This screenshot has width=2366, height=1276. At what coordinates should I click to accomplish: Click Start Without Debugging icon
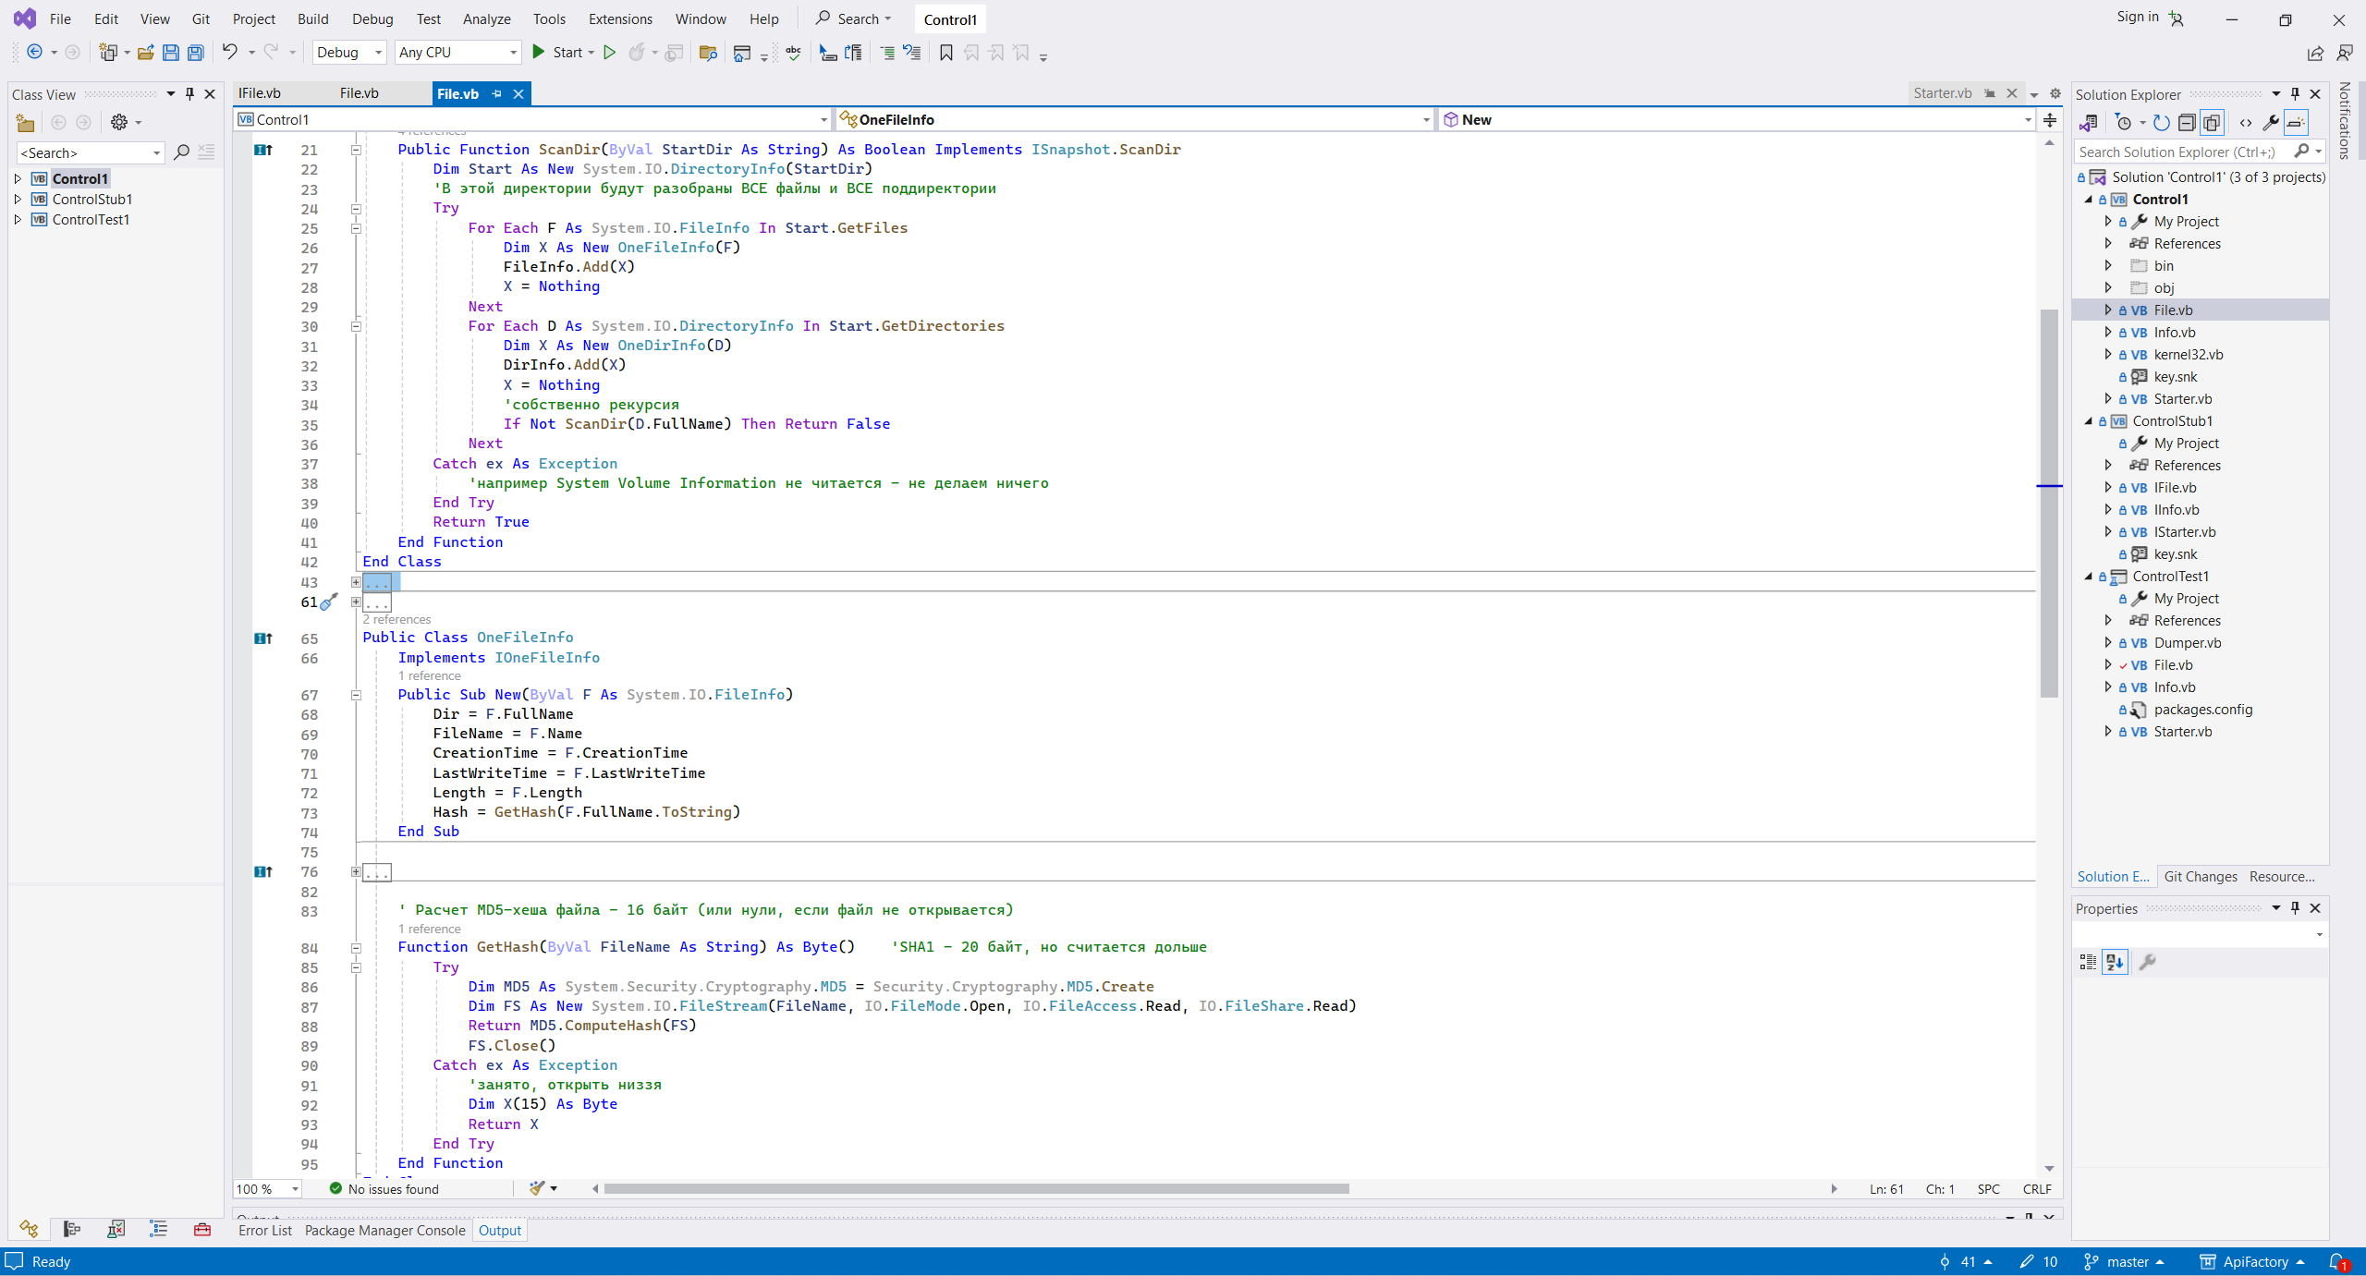(609, 53)
